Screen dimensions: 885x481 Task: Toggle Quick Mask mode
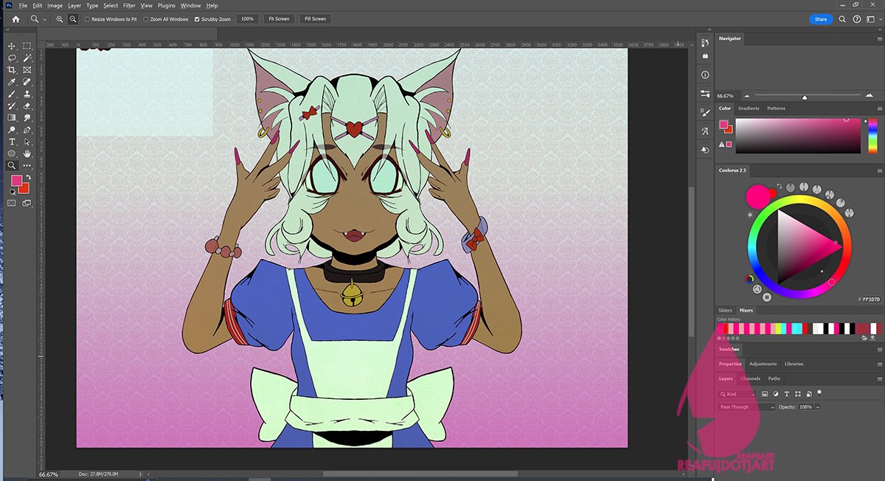tap(12, 202)
